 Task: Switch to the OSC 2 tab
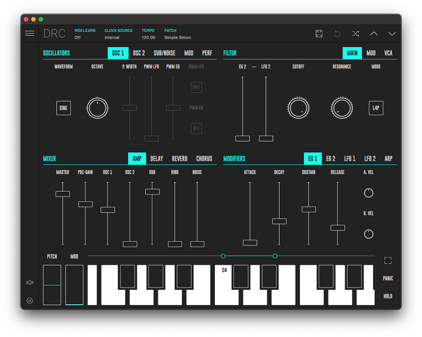pos(139,53)
